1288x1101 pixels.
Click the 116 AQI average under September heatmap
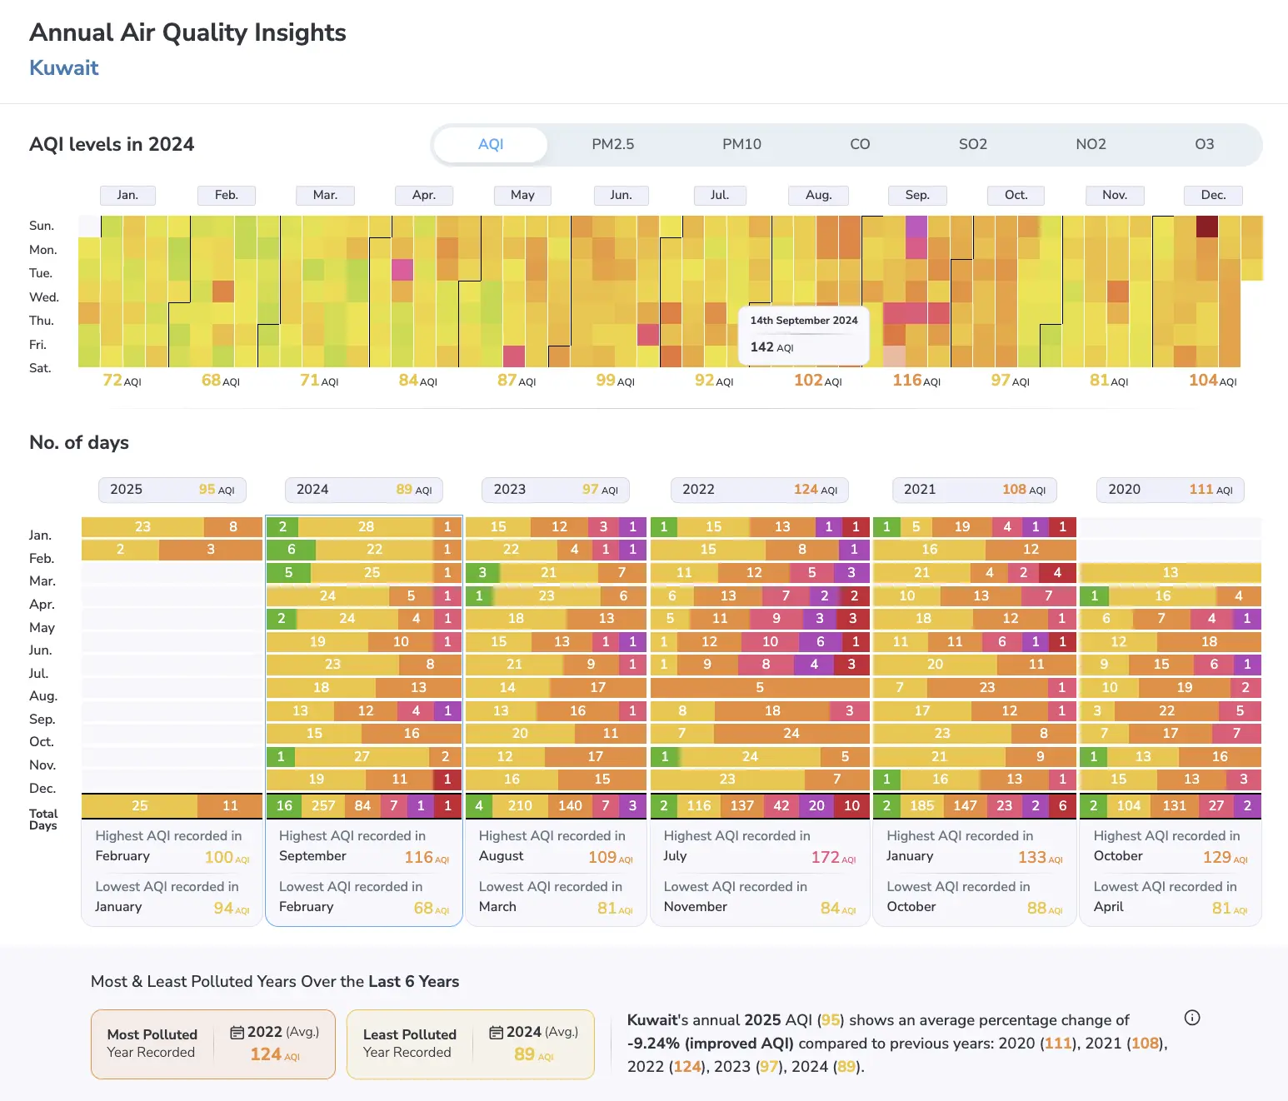(x=916, y=381)
